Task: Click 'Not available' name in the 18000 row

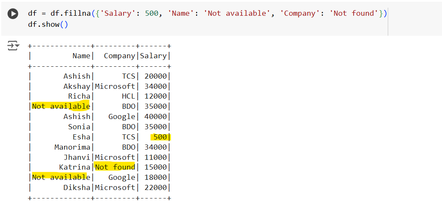Action: (x=61, y=177)
